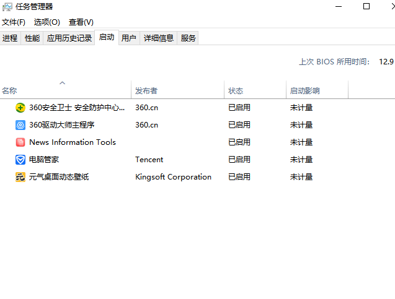Select the News Information Tools red icon
395x299 pixels.
20,142
